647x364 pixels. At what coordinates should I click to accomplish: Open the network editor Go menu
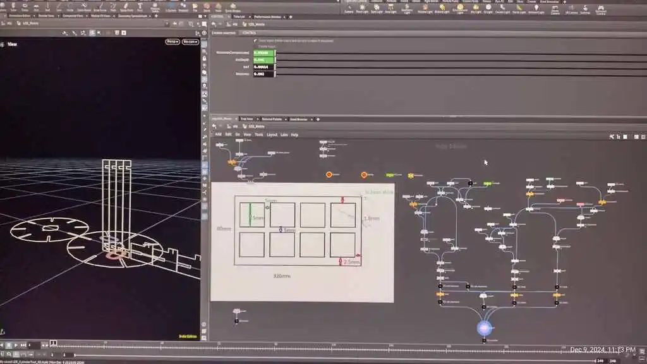[x=238, y=135]
